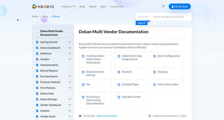Click the Earning Reports document icon

click(37, 76)
